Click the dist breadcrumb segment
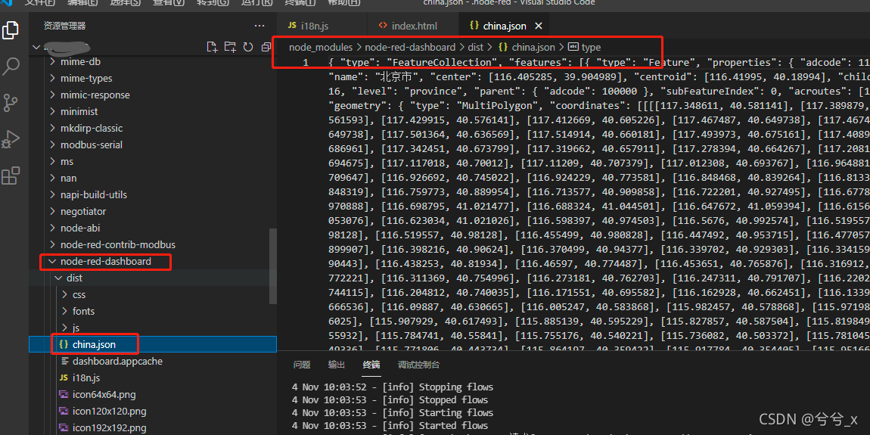The image size is (870, 435). click(475, 47)
